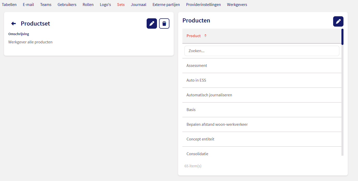Open the Tabellen tab
Image resolution: width=358 pixels, height=181 pixels.
[x=9, y=5]
